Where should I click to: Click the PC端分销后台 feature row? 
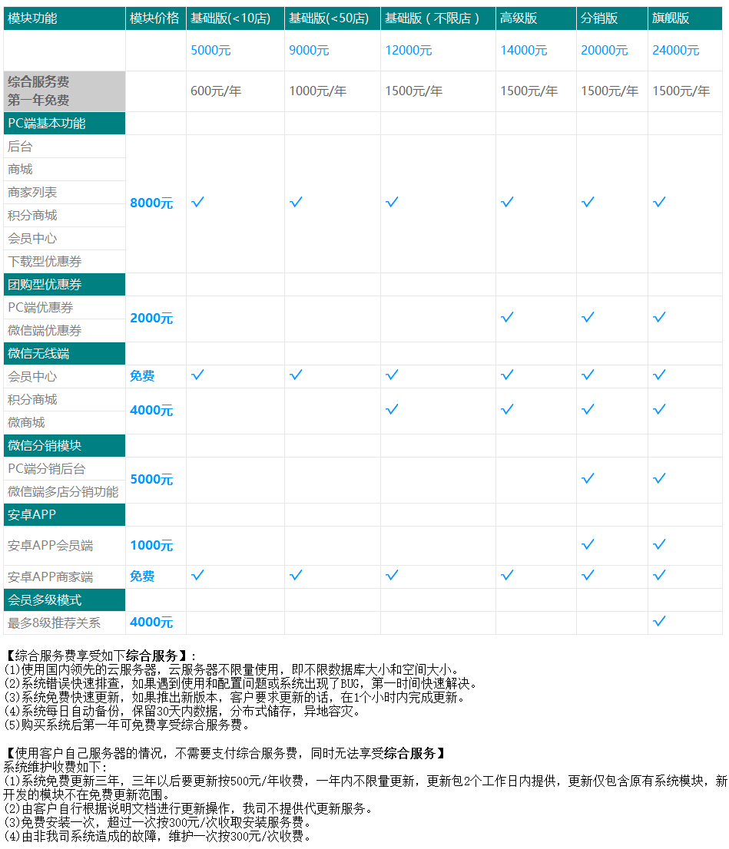pos(65,468)
